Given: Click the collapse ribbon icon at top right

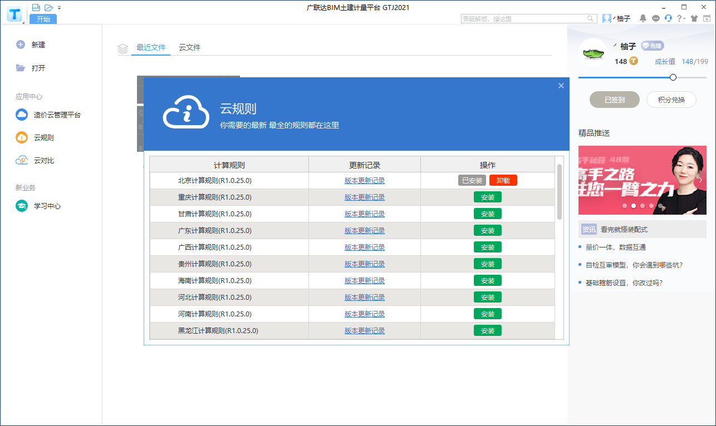Looking at the screenshot, I should pyautogui.click(x=707, y=18).
